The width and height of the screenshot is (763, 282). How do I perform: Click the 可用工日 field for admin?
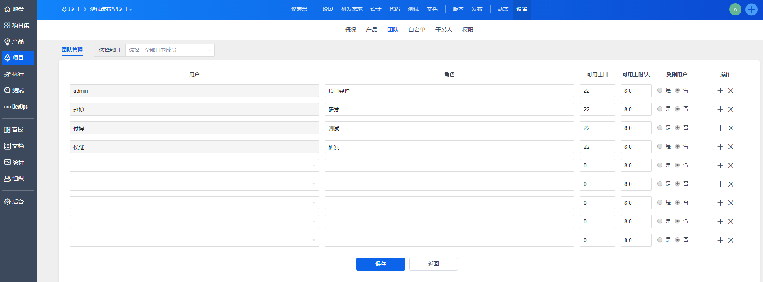coord(597,91)
